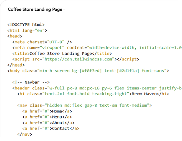Click the Menu anchor code line
Image resolution: width=182 pixels, height=141 pixels.
(x=47, y=117)
